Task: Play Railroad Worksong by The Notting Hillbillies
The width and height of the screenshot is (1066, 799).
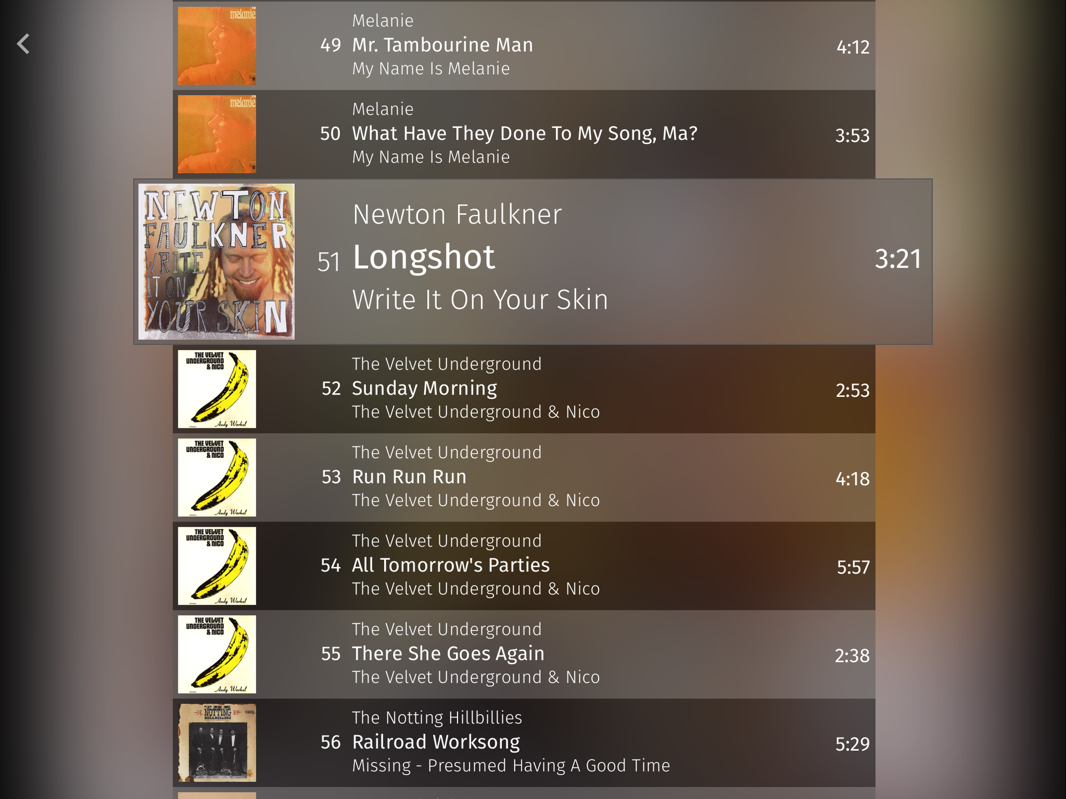Action: pyautogui.click(x=524, y=742)
